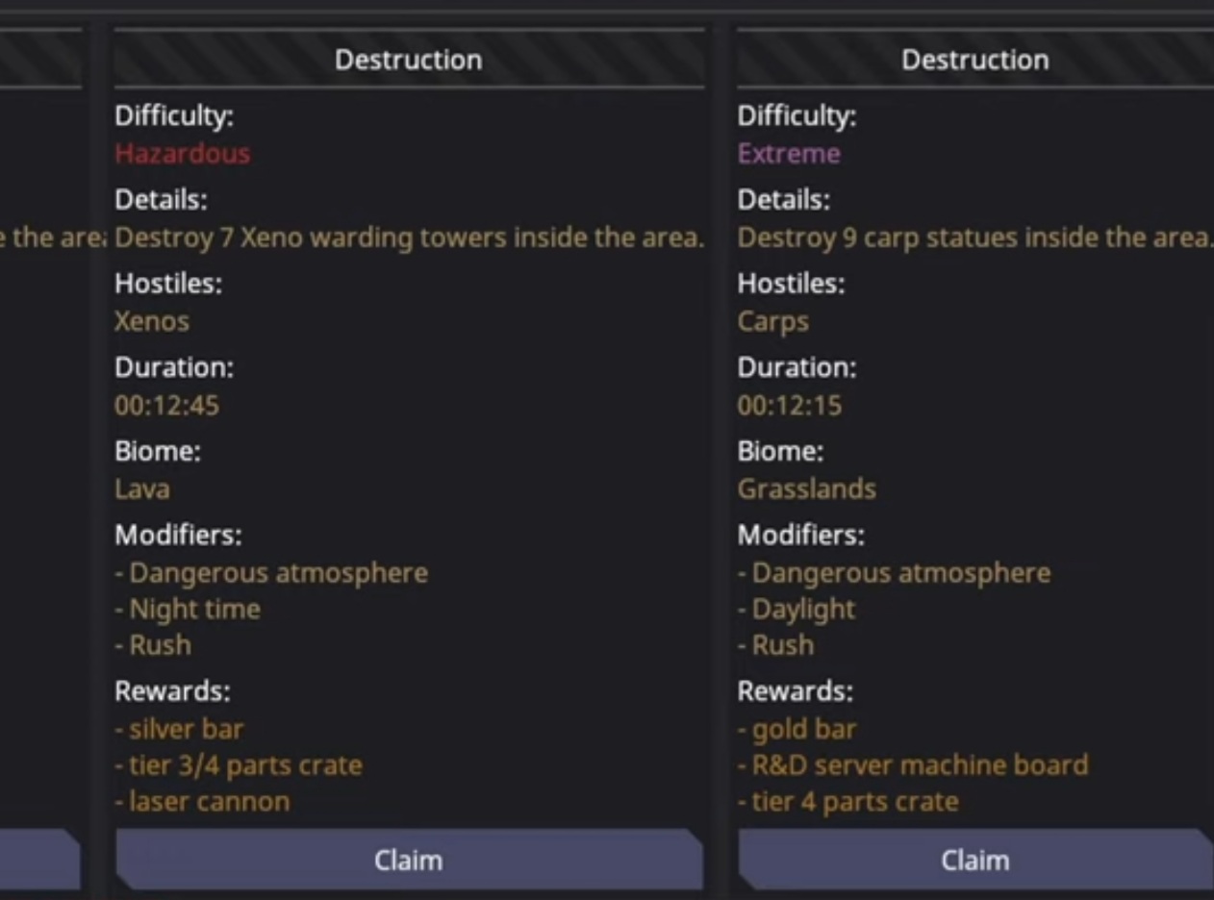Click the Destroy 9 carp statues text
The height and width of the screenshot is (900, 1214).
973,237
